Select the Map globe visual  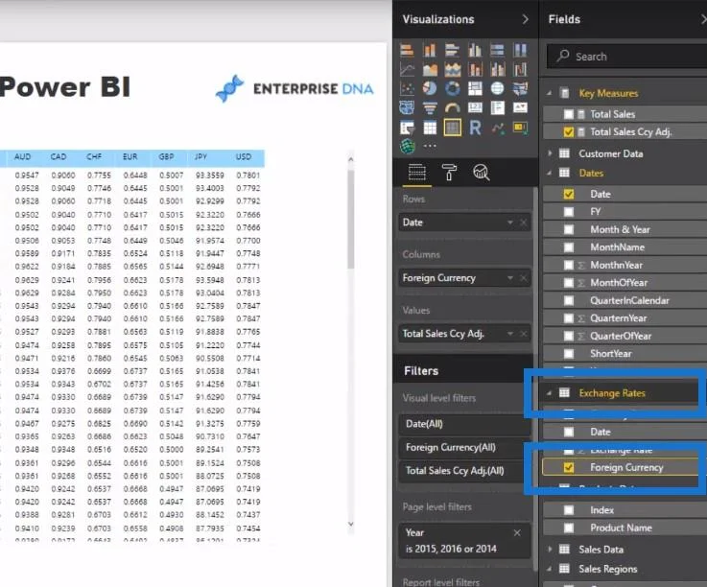click(497, 88)
